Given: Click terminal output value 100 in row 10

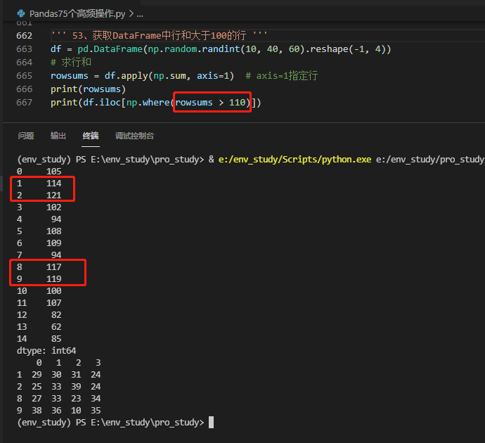Looking at the screenshot, I should click(x=54, y=291).
